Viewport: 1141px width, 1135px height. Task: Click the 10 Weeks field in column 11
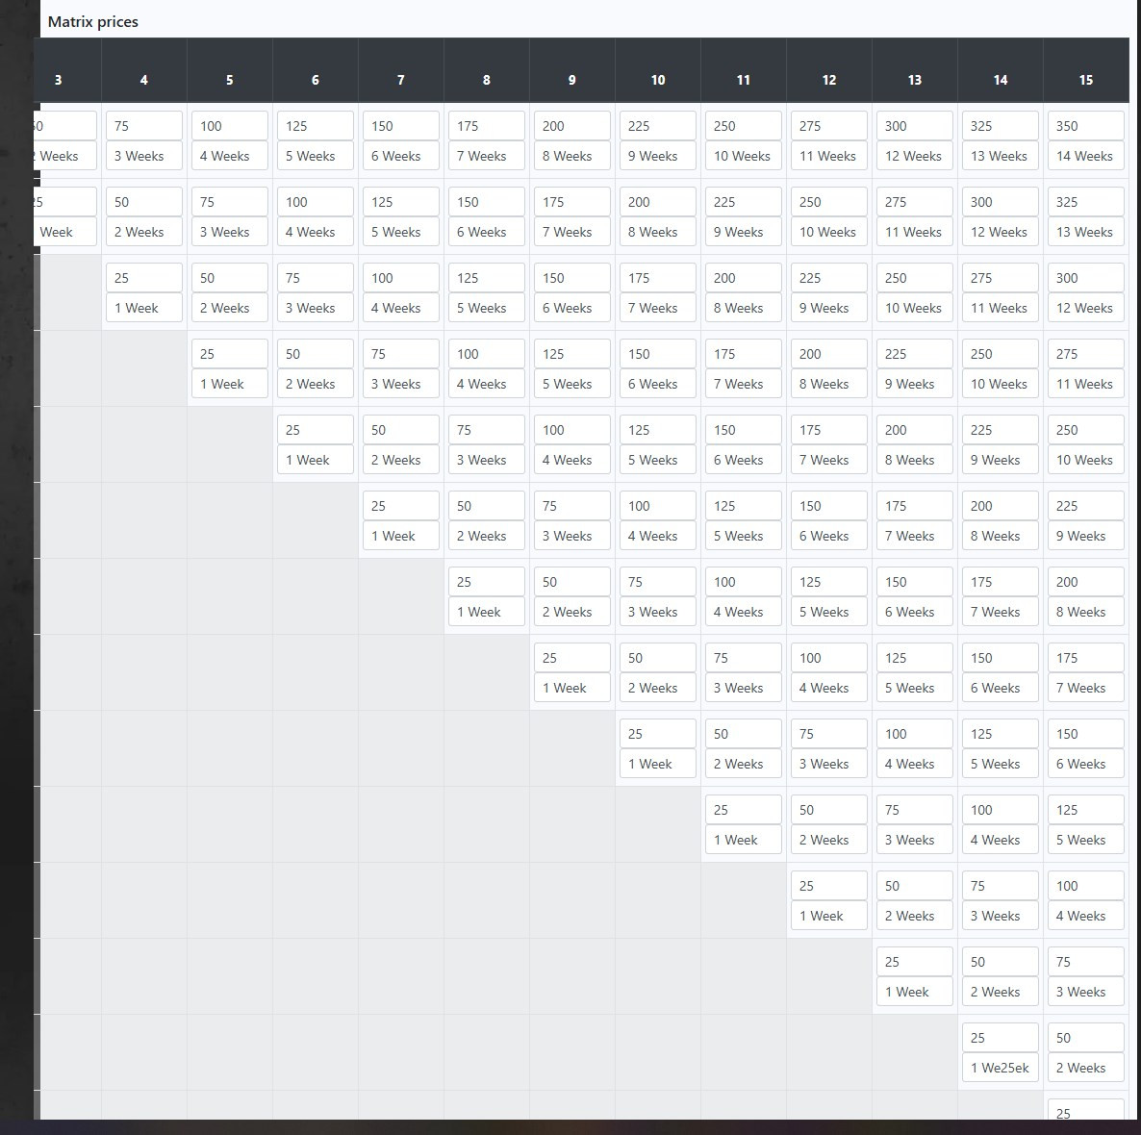coord(744,156)
